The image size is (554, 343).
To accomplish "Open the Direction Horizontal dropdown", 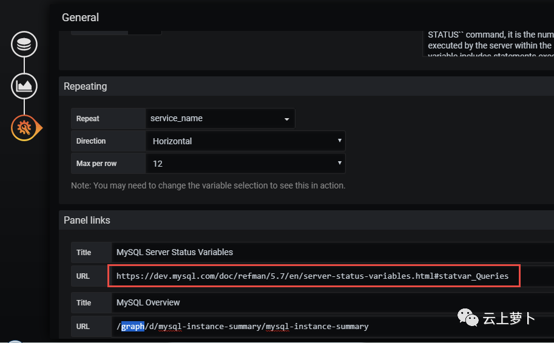I will 245,141.
